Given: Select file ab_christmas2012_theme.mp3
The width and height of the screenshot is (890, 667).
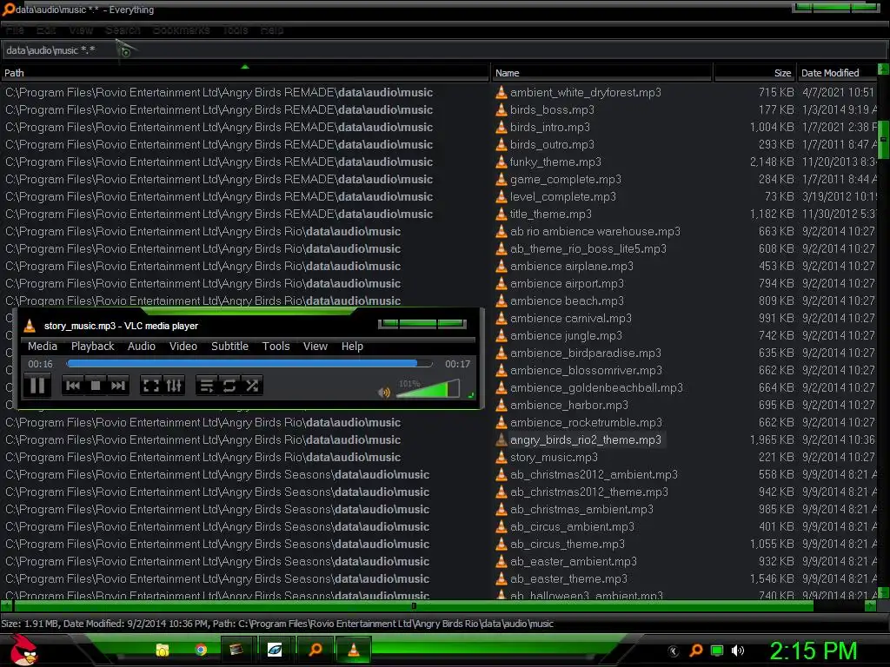Looking at the screenshot, I should pos(588,492).
